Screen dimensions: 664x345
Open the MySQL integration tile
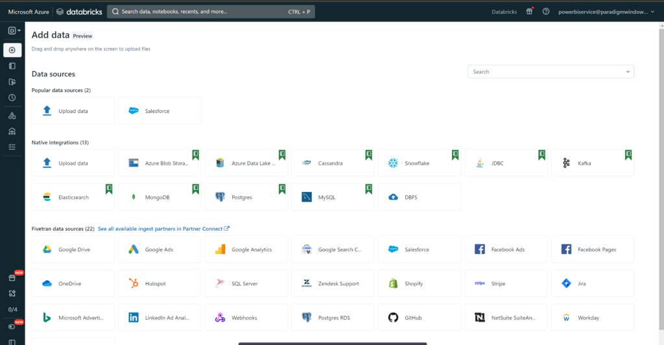(x=333, y=197)
